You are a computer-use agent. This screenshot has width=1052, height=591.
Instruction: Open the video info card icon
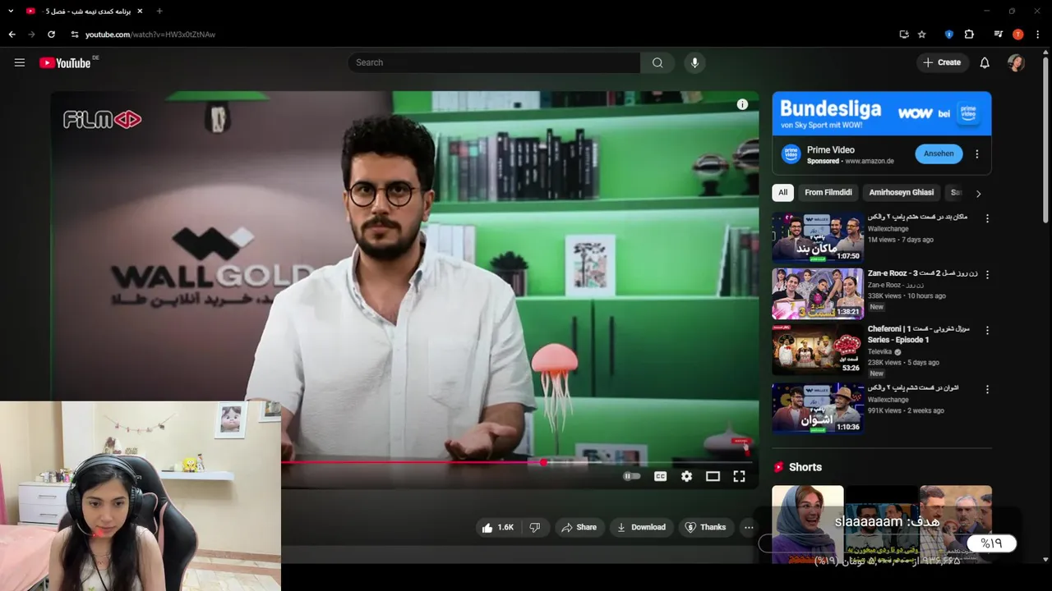point(742,104)
